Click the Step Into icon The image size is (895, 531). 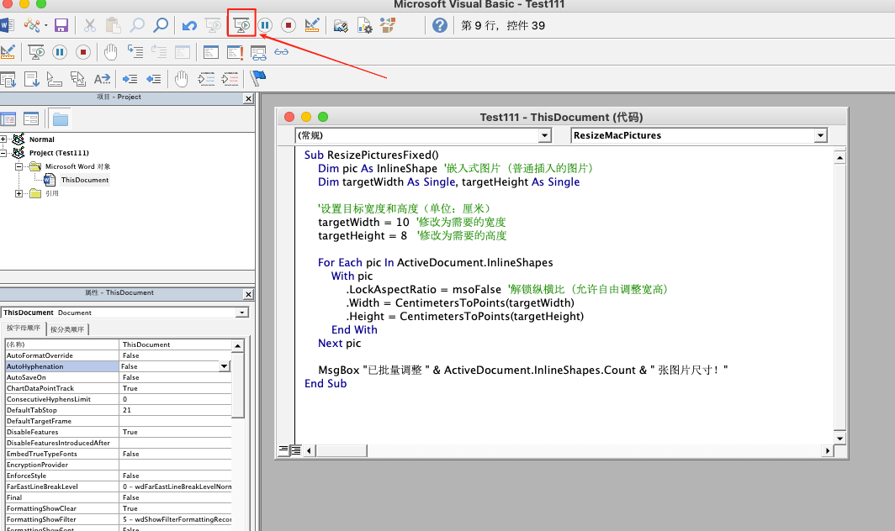(135, 52)
